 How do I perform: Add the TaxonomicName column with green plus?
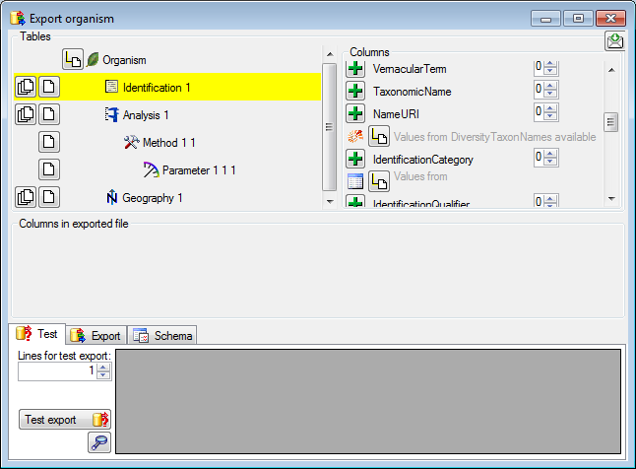click(x=355, y=91)
